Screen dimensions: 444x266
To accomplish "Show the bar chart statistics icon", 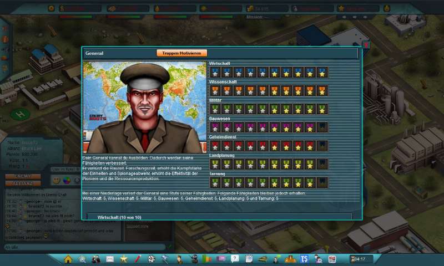I will click(207, 259).
